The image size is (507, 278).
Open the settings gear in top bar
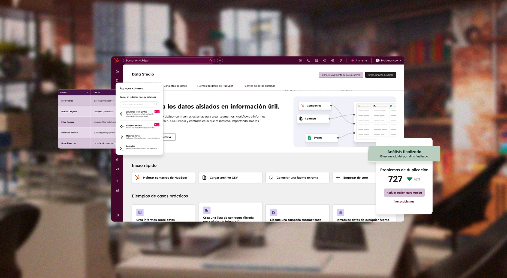point(333,61)
